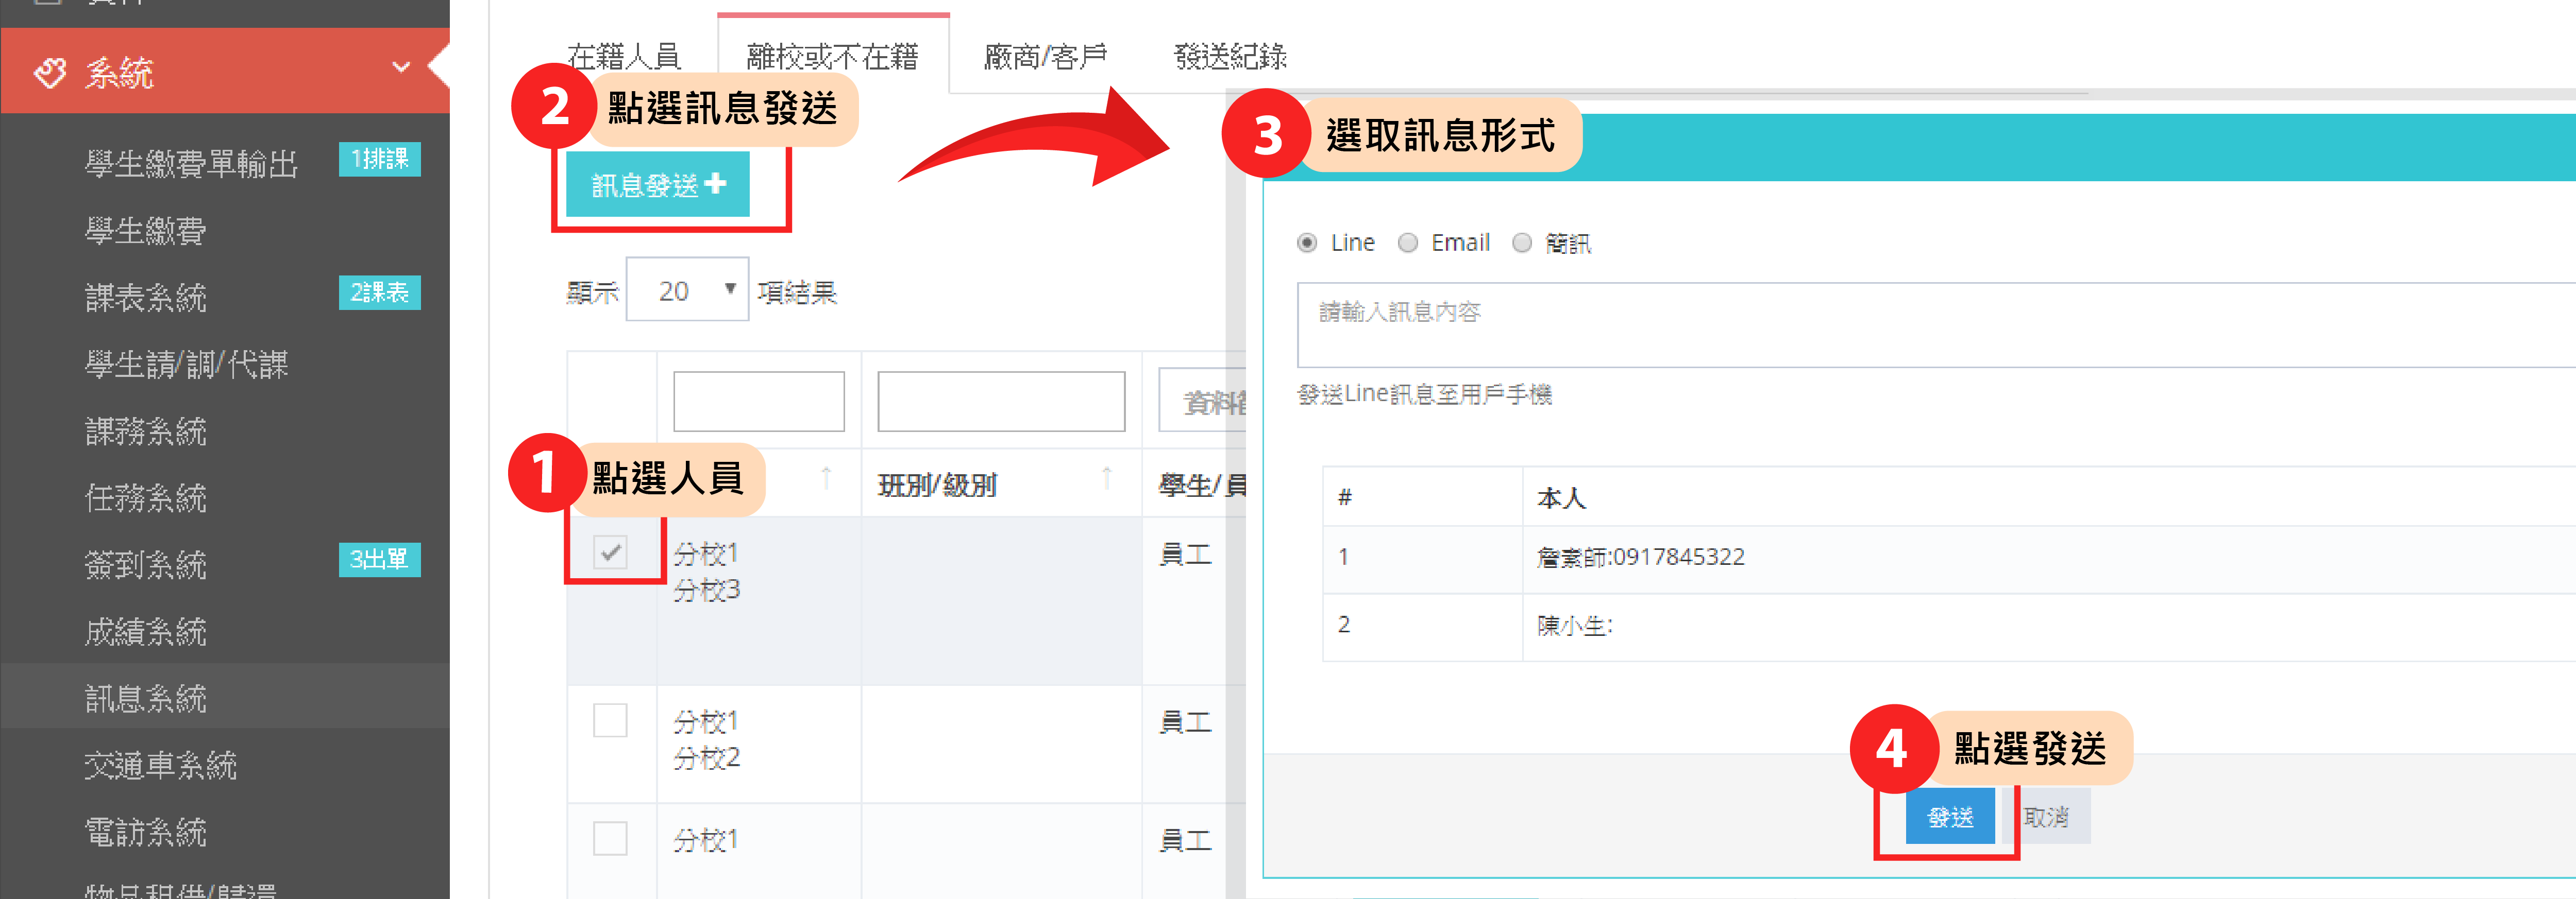The image size is (2576, 899).
Task: Click the 3出單 badge
Action: [x=379, y=559]
